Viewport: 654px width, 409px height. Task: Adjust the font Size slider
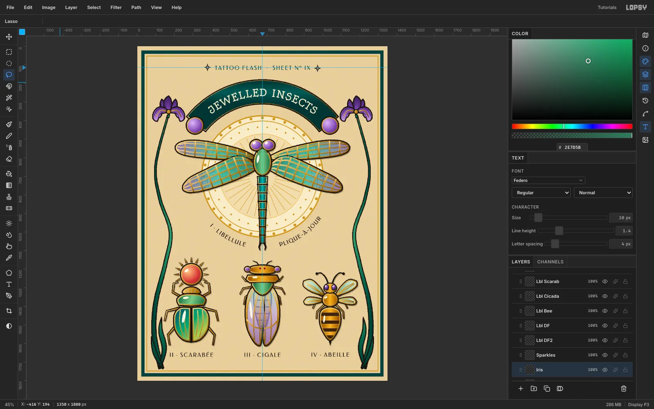(x=568, y=218)
